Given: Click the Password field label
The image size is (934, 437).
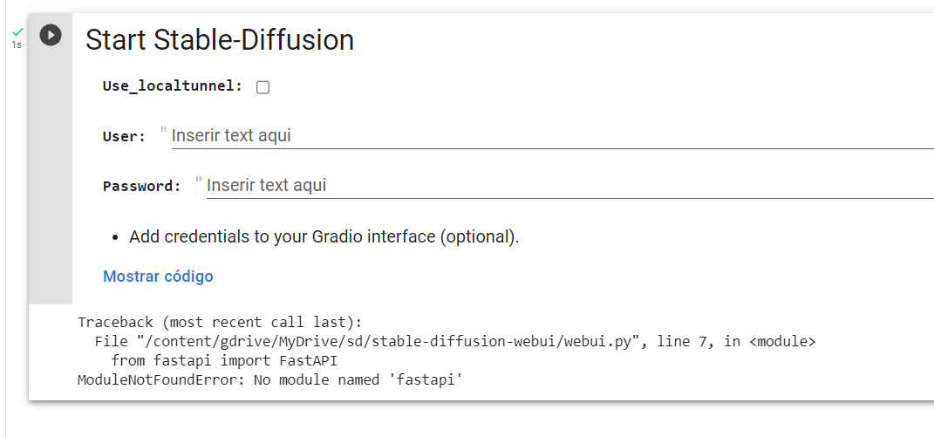Looking at the screenshot, I should click(142, 186).
